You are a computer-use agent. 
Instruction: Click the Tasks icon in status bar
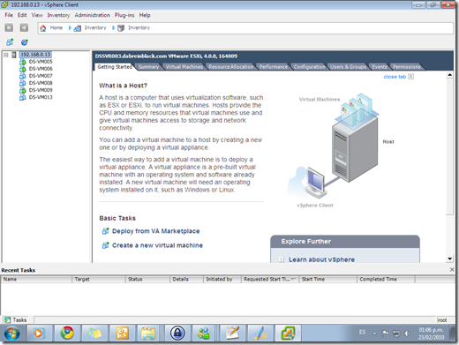8,319
